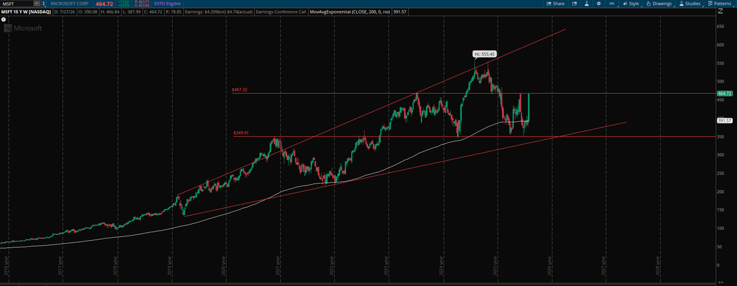Open the Patterns menu
Screen dimensions: 737x286
719,4
